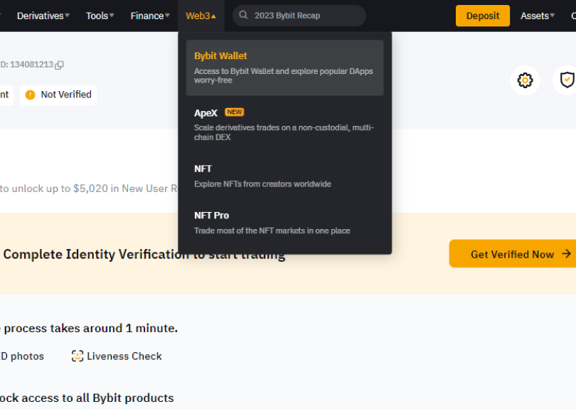Choose NFT Pro menu entry
This screenshot has width=576, height=409.
(284, 223)
